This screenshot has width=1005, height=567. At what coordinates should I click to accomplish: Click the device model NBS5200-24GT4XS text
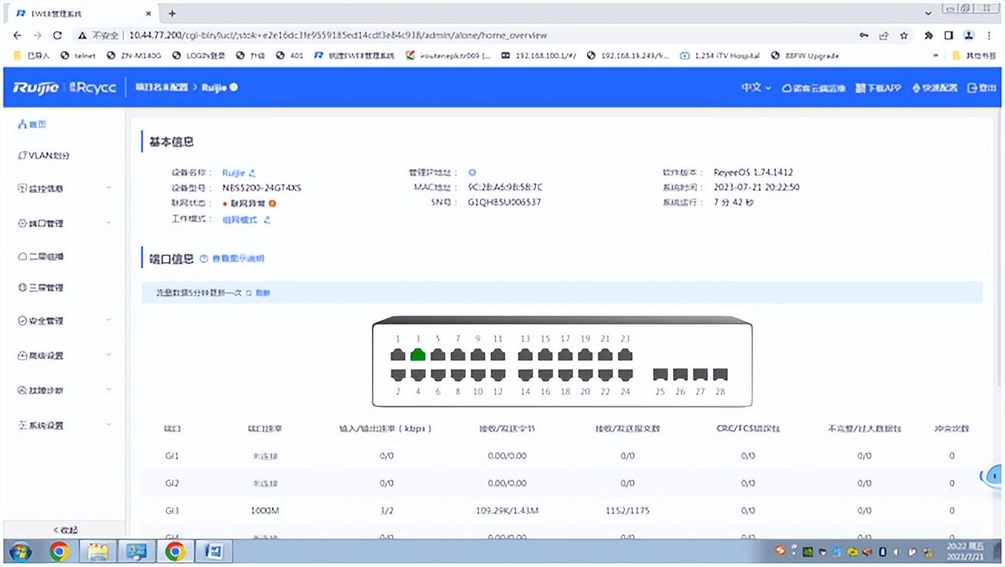262,188
